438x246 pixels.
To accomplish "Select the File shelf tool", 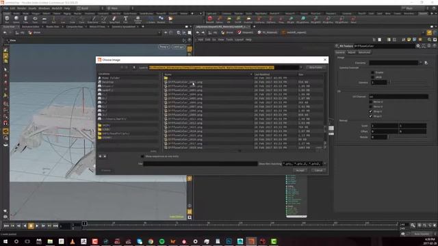I will coord(170,19).
